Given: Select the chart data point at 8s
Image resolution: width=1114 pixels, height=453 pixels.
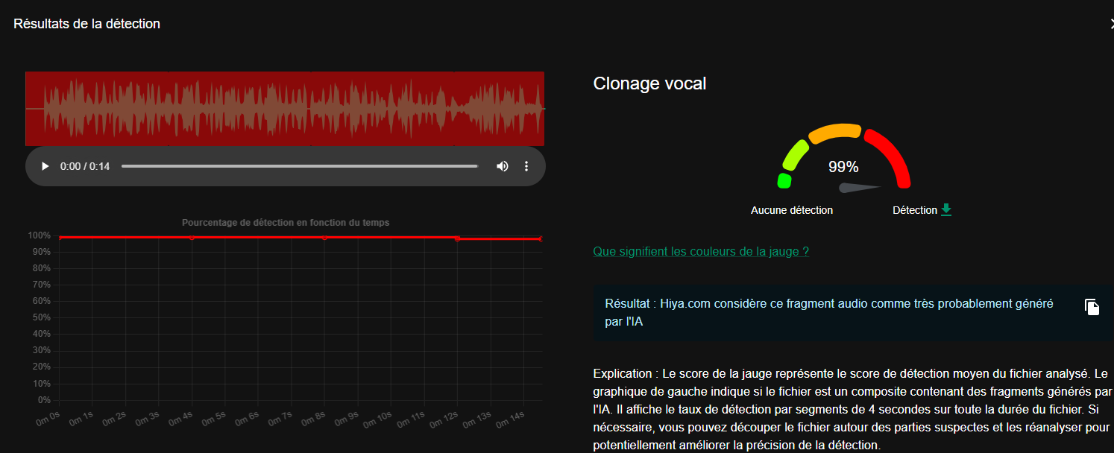Looking at the screenshot, I should 324,238.
